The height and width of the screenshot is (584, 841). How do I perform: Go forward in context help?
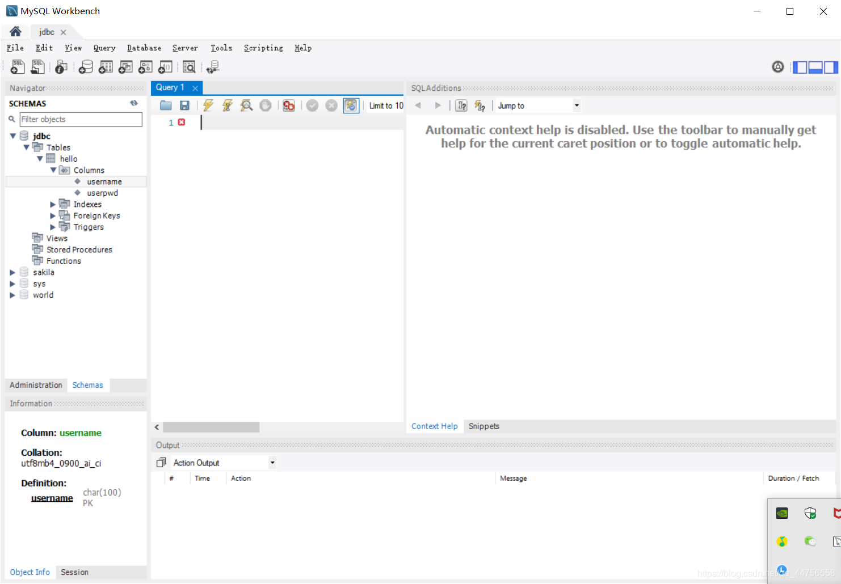[x=438, y=105]
